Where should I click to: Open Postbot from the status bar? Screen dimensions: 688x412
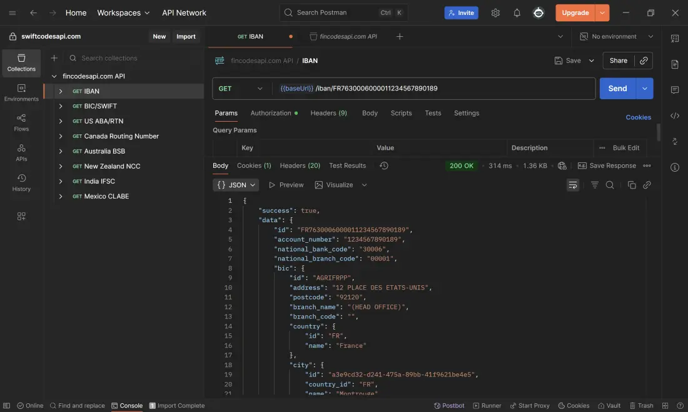point(449,406)
